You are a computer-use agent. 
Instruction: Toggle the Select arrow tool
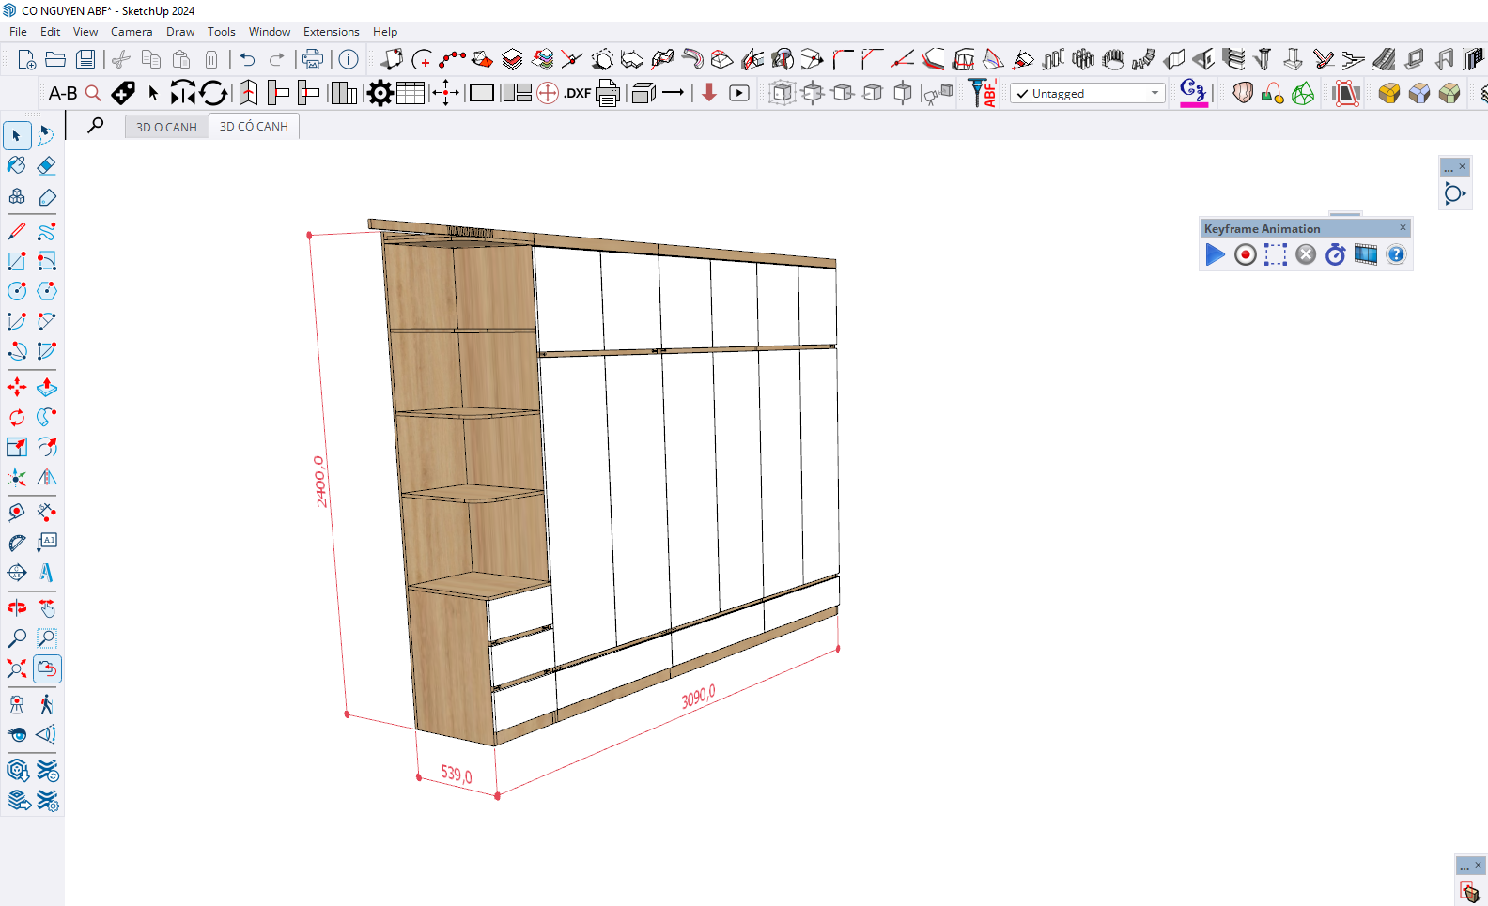(17, 136)
